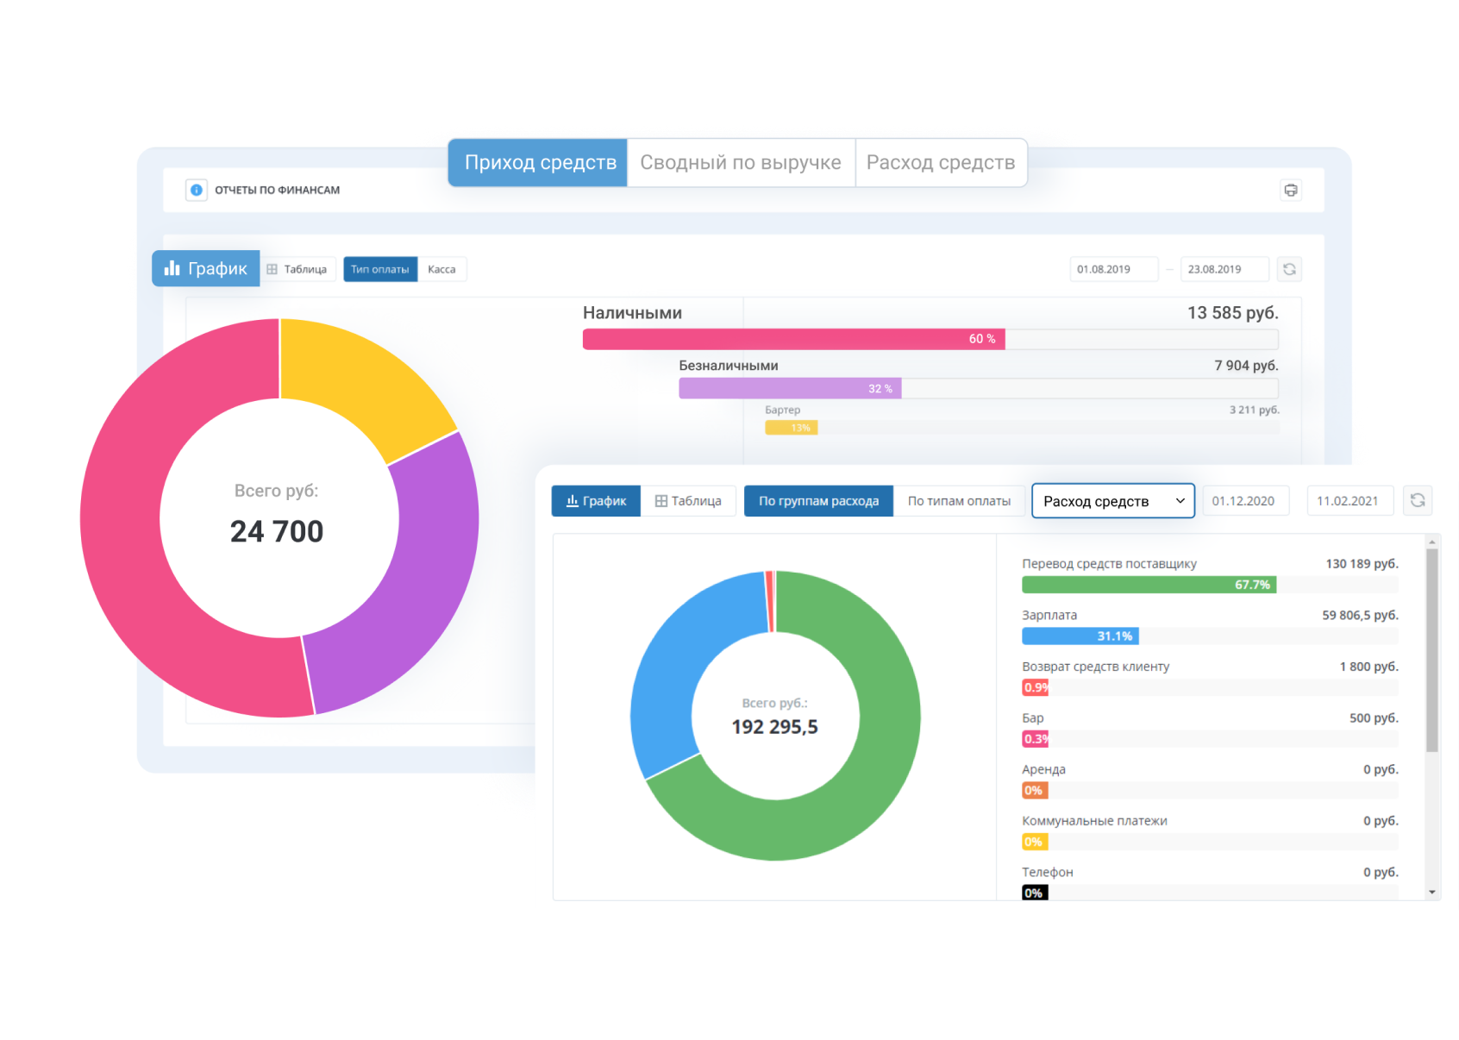Click the print icon in the report header
The width and height of the screenshot is (1459, 1040).
(1290, 190)
